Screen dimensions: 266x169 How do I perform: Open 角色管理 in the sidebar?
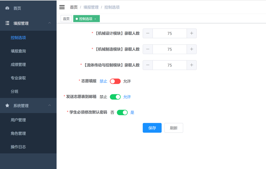[28, 133]
